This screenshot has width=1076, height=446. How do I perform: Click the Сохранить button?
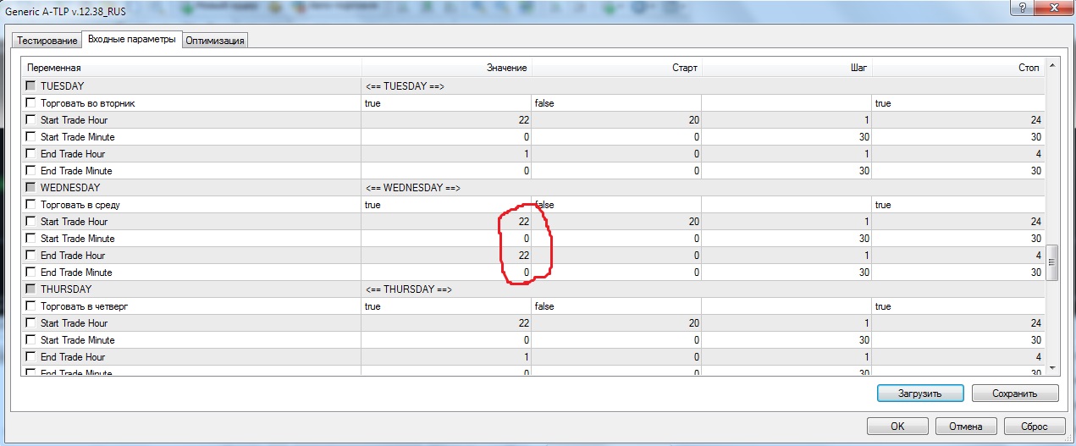click(x=1015, y=394)
